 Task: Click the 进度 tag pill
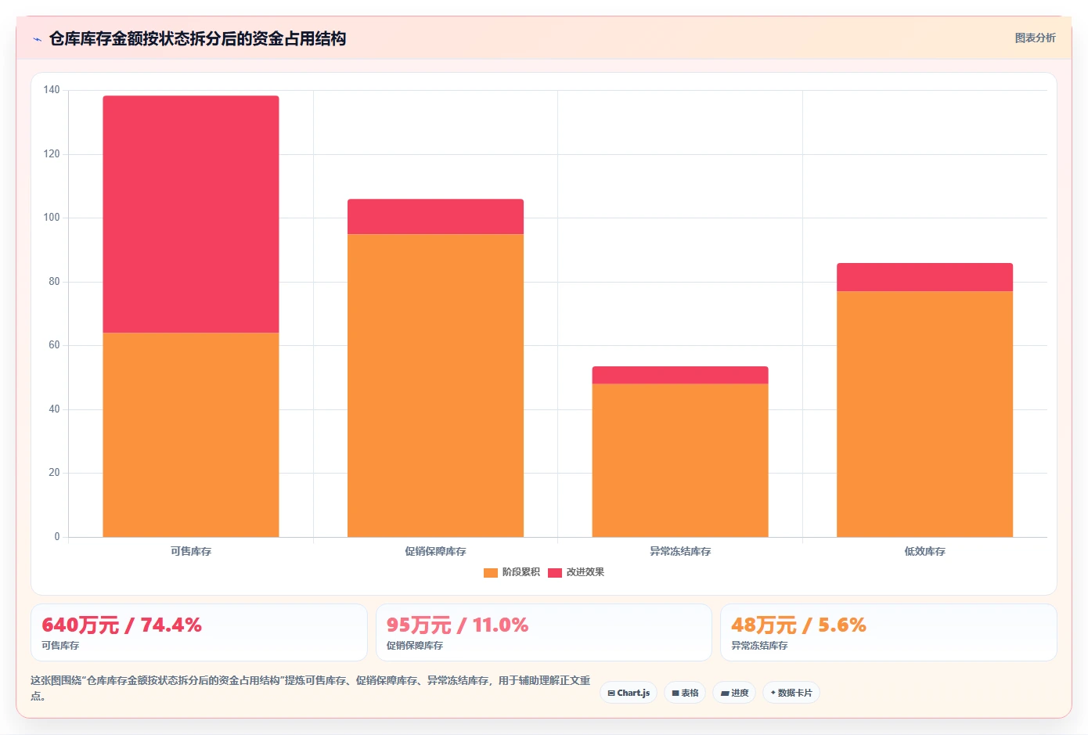tap(734, 693)
